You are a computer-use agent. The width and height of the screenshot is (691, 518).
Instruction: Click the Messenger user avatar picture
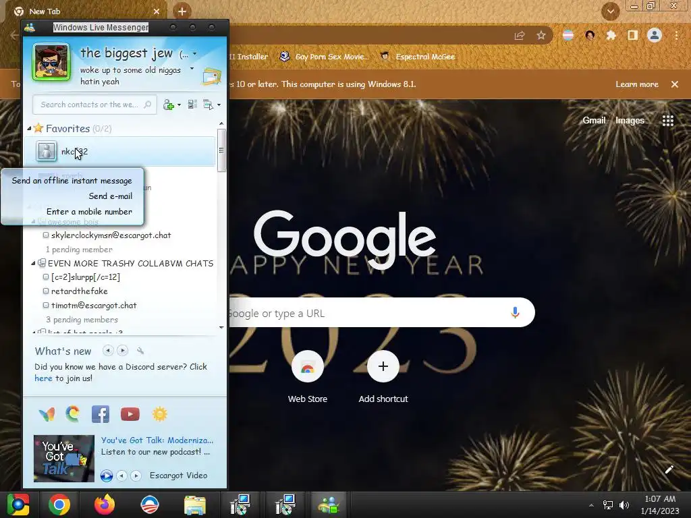(x=51, y=62)
